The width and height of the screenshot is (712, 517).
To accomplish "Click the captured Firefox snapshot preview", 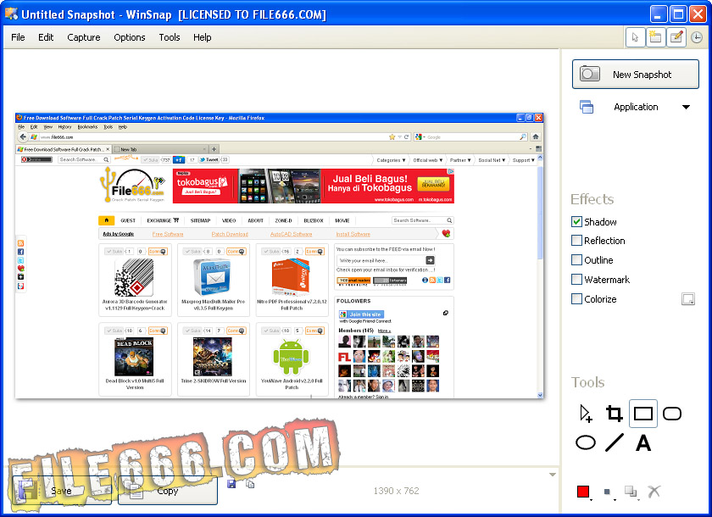I will (x=279, y=256).
